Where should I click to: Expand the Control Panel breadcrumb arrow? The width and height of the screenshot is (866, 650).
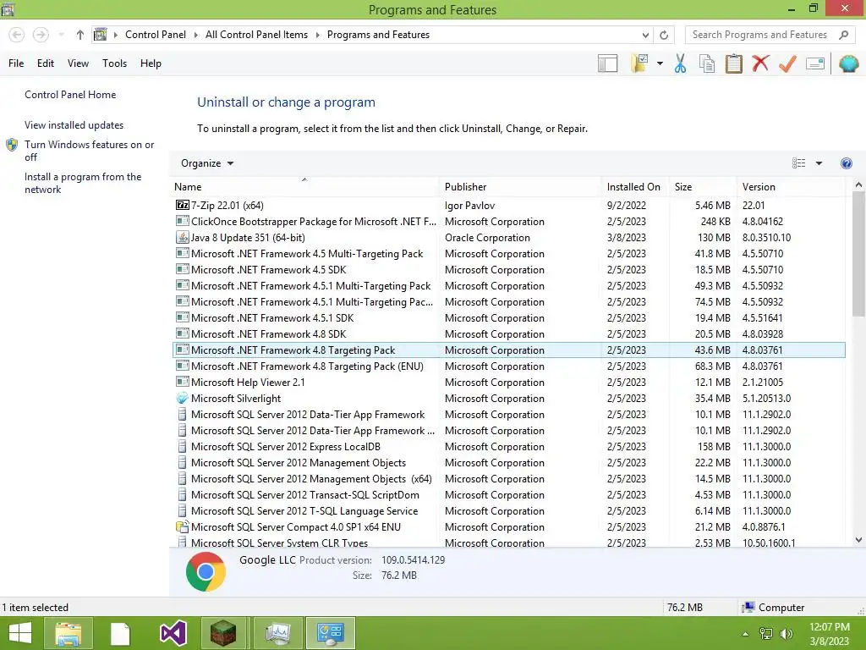pyautogui.click(x=195, y=35)
